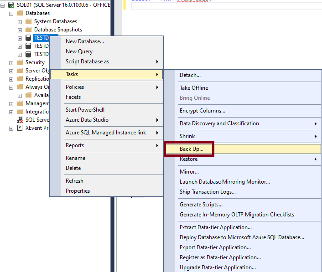Choose Back Up... task
The image size is (322, 272).
click(243, 149)
